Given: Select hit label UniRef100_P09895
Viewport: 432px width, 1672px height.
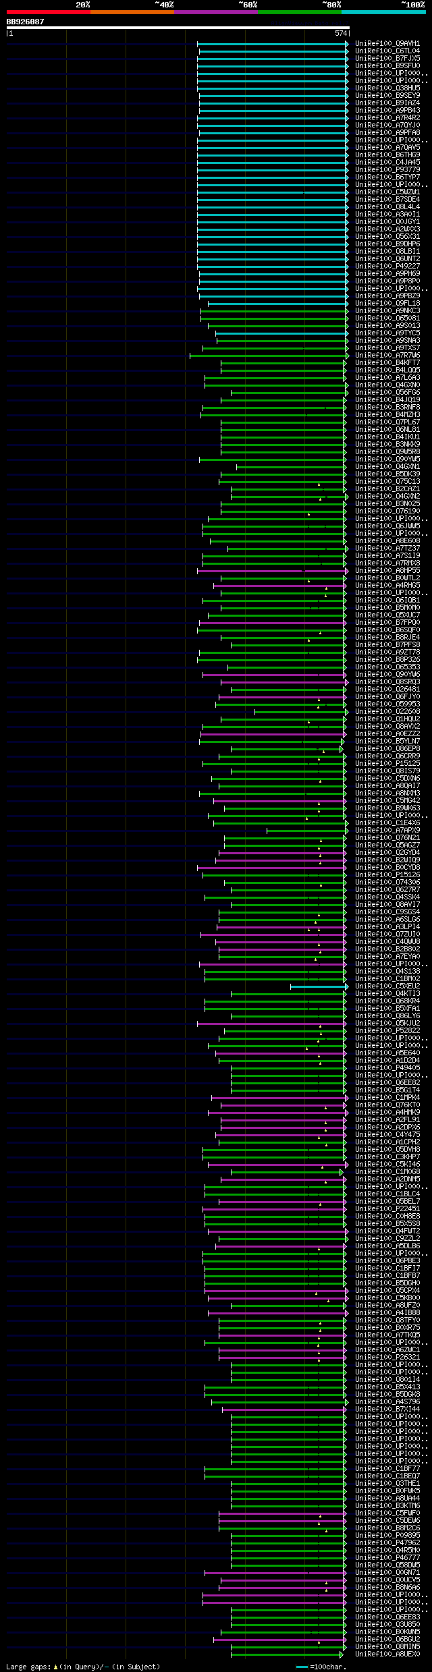Looking at the screenshot, I should [387, 1535].
